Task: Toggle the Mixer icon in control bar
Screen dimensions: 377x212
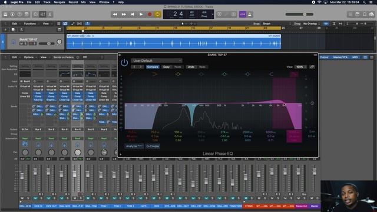Action: pos(43,14)
